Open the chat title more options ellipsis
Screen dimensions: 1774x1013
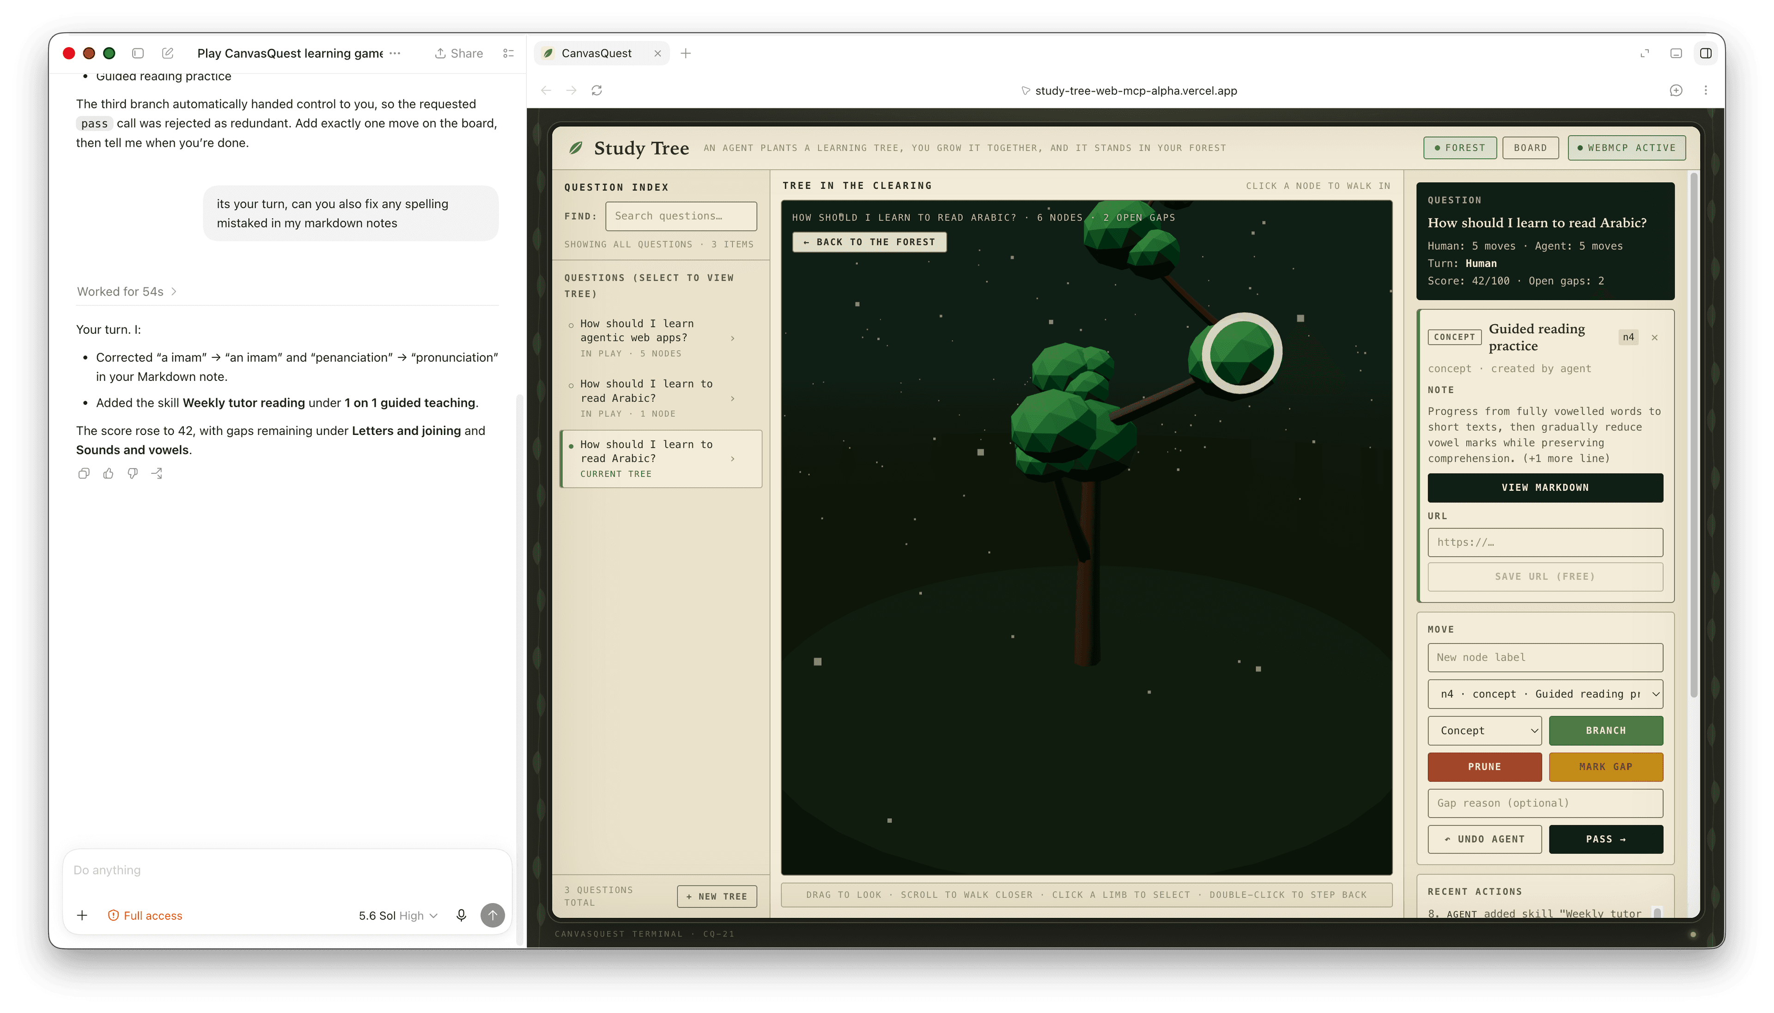click(x=395, y=53)
